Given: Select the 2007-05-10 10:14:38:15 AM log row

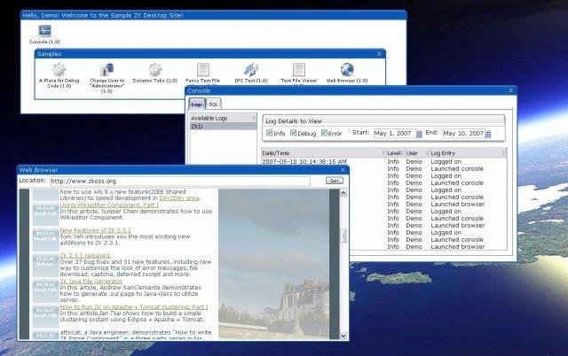Looking at the screenshot, I should (x=383, y=161).
